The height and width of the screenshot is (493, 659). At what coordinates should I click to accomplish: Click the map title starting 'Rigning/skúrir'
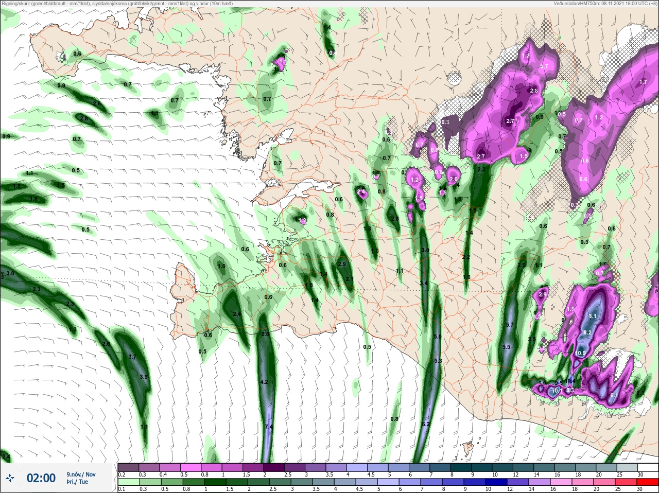click(117, 3)
